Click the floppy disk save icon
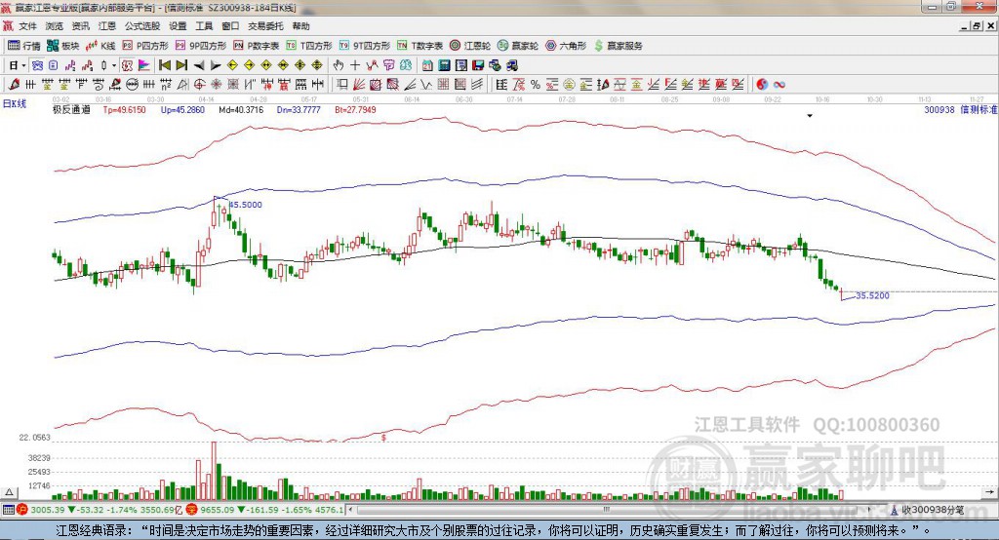Viewport: 999px width, 540px height. tap(478, 65)
